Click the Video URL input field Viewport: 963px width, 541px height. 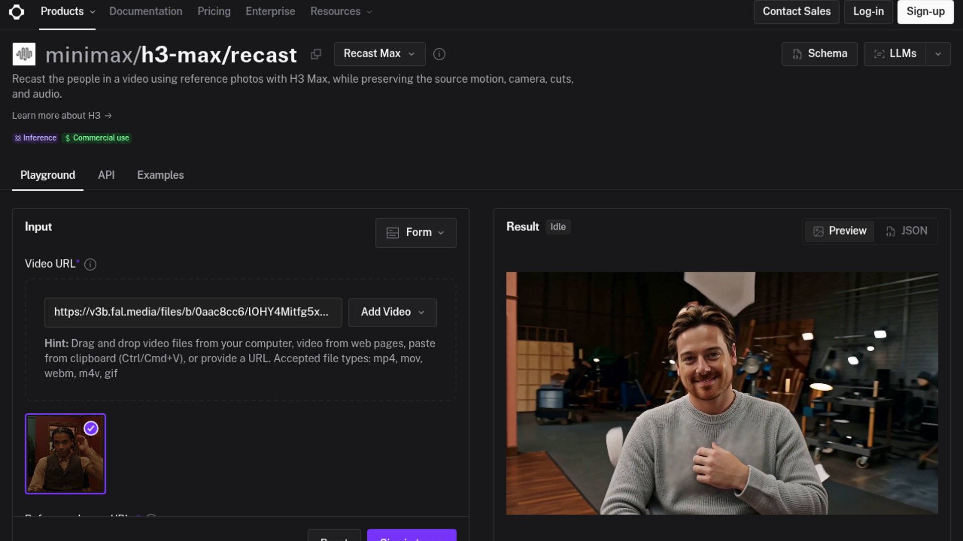tap(193, 312)
